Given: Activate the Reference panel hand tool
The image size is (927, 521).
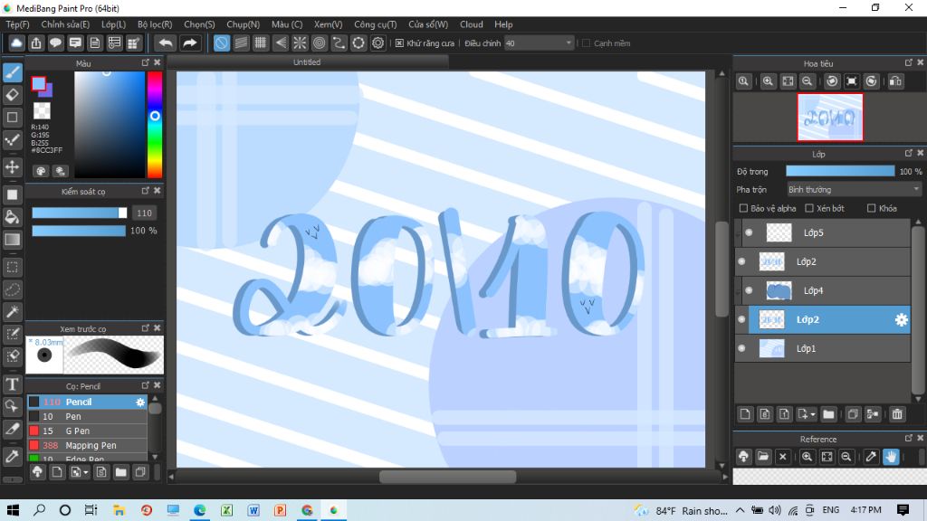Looking at the screenshot, I should coord(891,457).
